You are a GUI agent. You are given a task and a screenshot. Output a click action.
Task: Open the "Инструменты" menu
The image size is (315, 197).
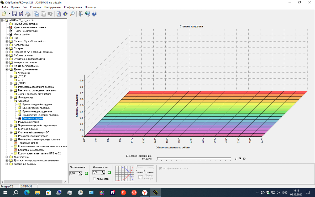click(52, 7)
